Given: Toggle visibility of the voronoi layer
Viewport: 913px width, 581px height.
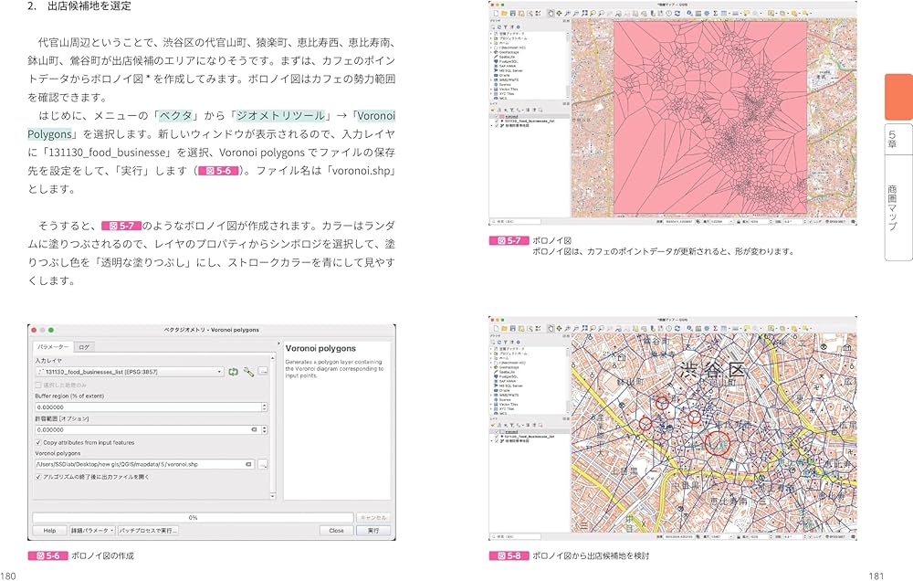Looking at the screenshot, I should tap(497, 117).
